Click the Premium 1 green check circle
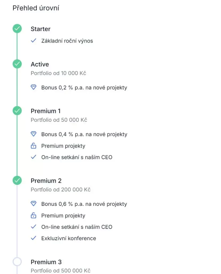Image resolution: width=221 pixels, height=274 pixels. click(x=17, y=111)
